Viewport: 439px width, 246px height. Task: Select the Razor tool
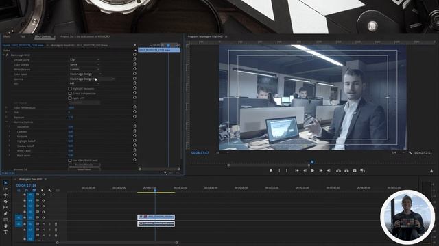5,201
